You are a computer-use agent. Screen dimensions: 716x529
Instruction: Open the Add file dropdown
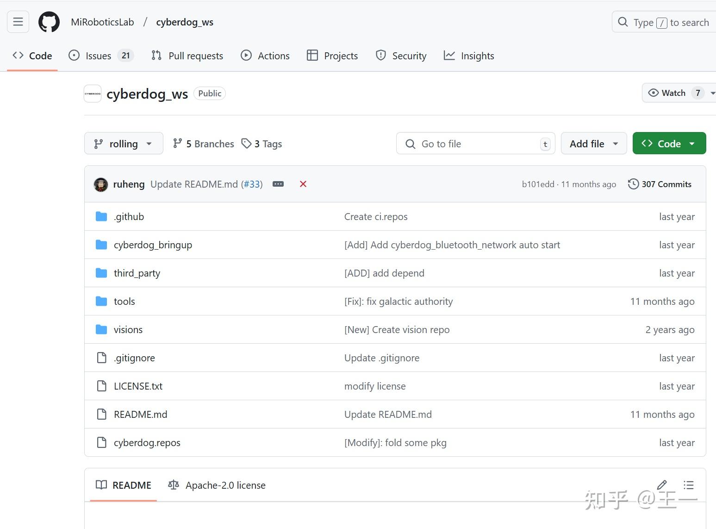click(593, 143)
